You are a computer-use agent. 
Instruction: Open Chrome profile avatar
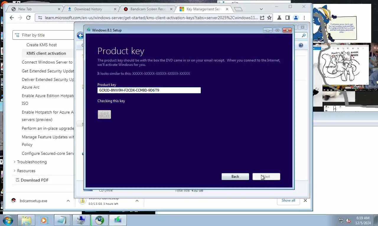296,18
